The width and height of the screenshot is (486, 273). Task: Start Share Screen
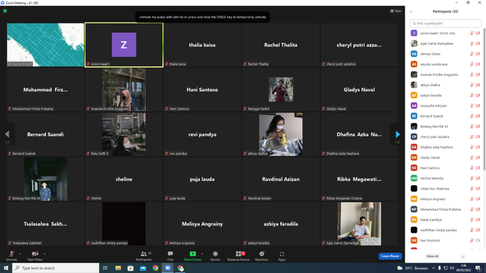pyautogui.click(x=192, y=256)
